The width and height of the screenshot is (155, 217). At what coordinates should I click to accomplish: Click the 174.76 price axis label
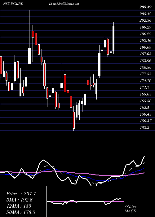145,81
